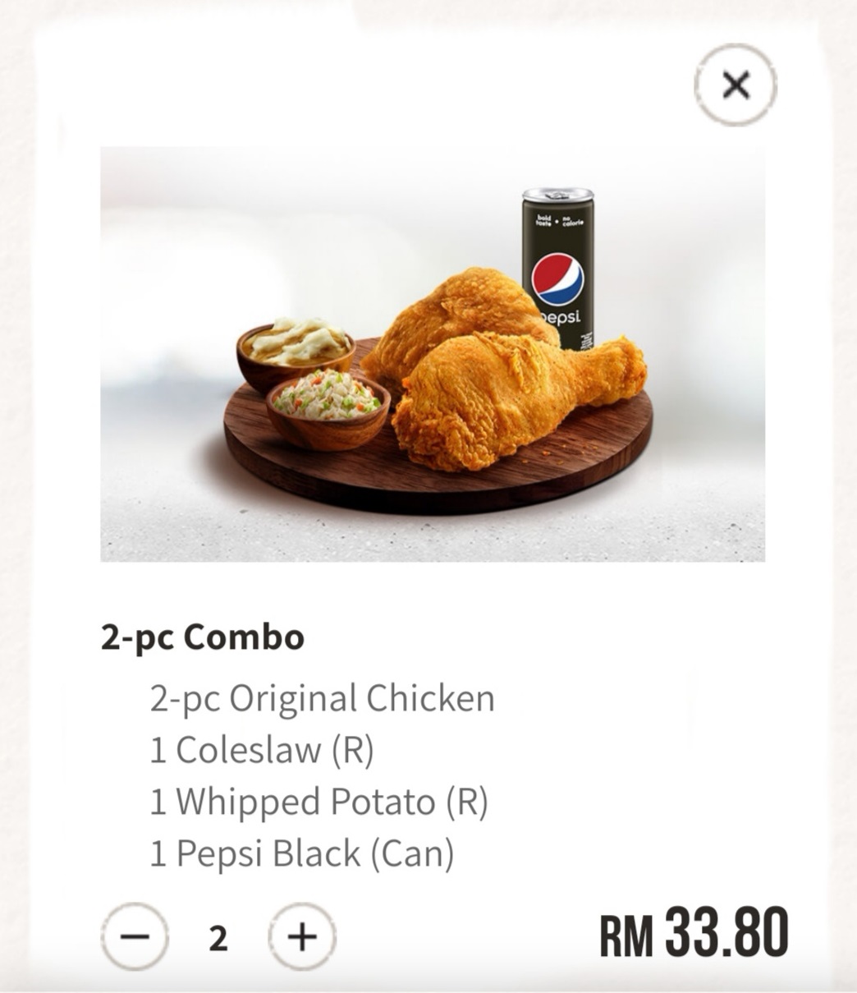Close the 2-pc Combo popup

click(x=735, y=85)
